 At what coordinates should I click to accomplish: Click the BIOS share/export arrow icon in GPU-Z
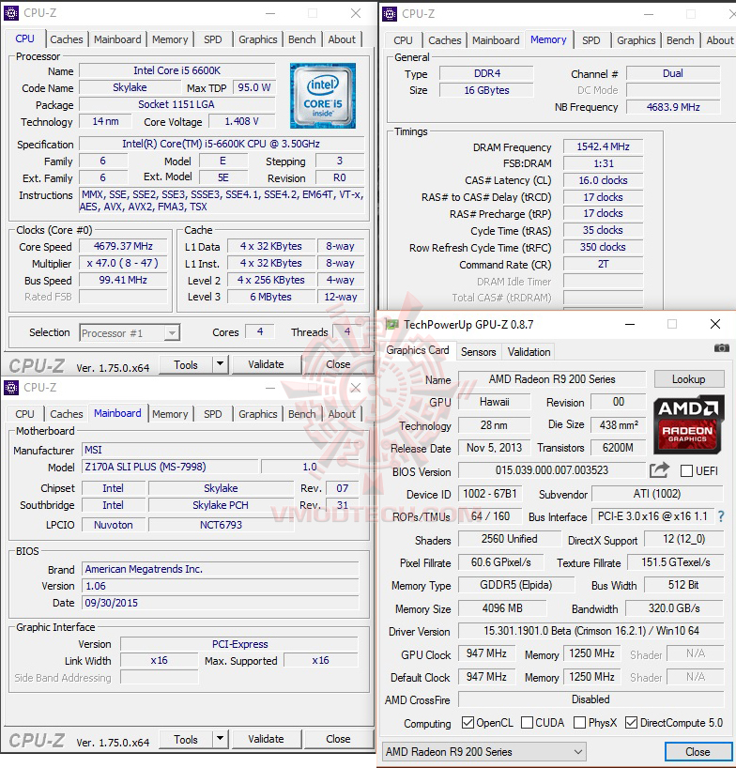pyautogui.click(x=659, y=470)
